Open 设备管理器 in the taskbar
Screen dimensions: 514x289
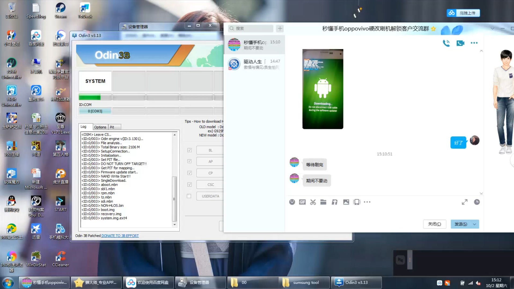(x=201, y=283)
